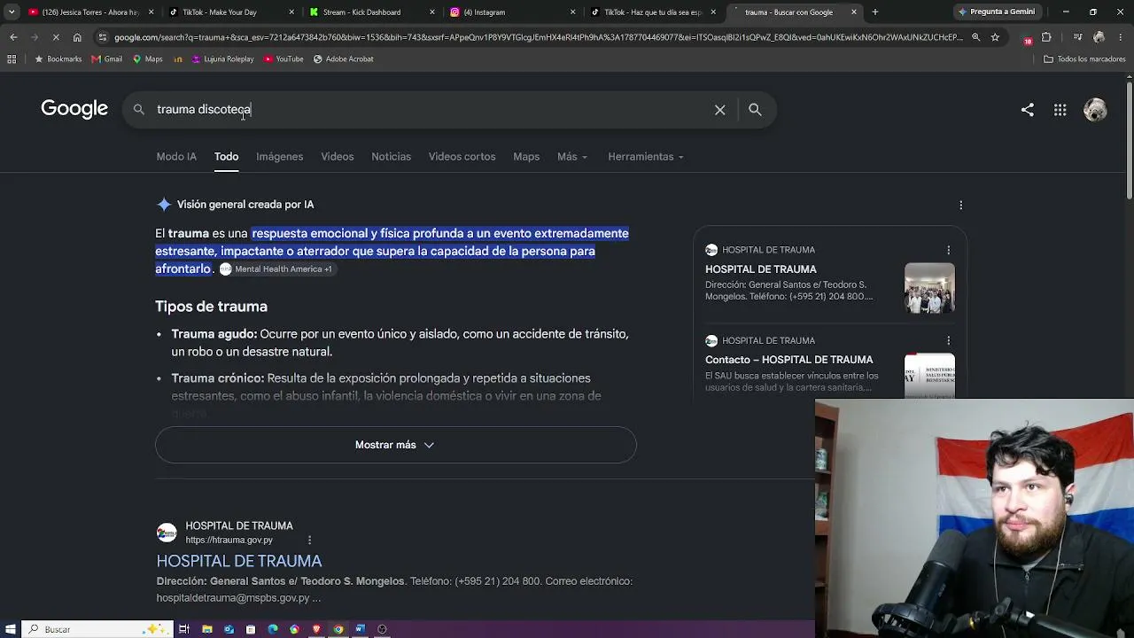Viewport: 1134px width, 638px height.
Task: Open options for first HOSPITAL DE TRAUMA card
Action: [x=948, y=250]
